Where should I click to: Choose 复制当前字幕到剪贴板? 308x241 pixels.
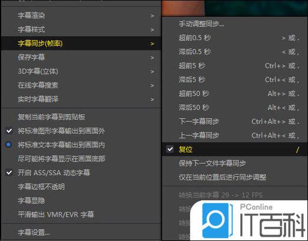click(x=81, y=117)
